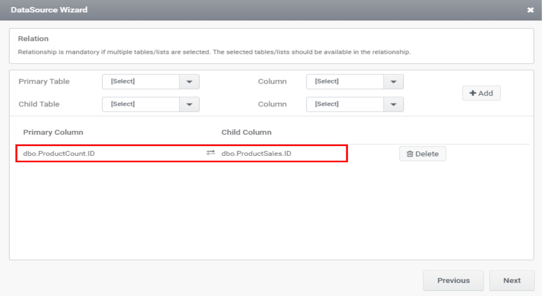This screenshot has height=296, width=543.
Task: Click the Child Table label
Action: pyautogui.click(x=39, y=105)
